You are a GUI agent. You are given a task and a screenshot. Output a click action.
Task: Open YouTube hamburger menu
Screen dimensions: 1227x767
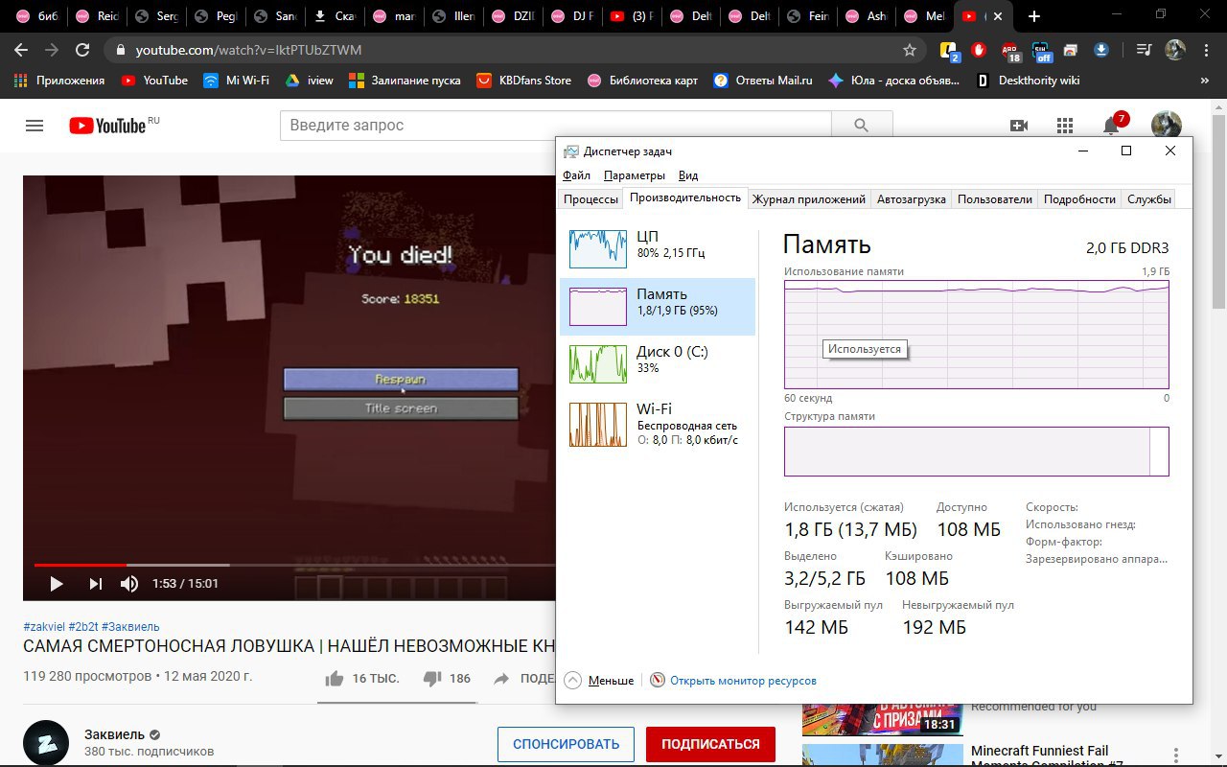click(35, 126)
